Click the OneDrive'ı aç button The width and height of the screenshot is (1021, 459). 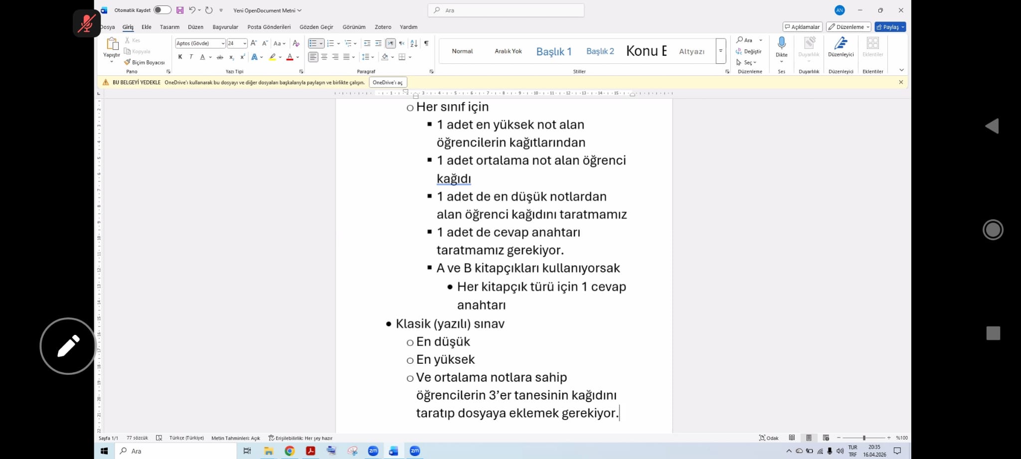387,82
